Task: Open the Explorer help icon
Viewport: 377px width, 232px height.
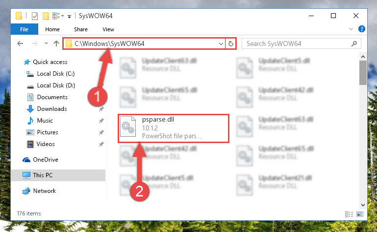Action: [362, 29]
